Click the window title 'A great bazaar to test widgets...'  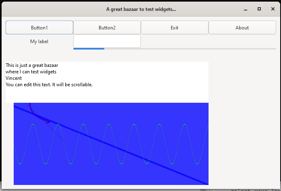pyautogui.click(x=141, y=9)
